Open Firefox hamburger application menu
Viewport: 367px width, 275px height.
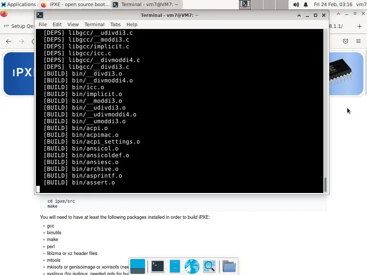[x=358, y=42]
